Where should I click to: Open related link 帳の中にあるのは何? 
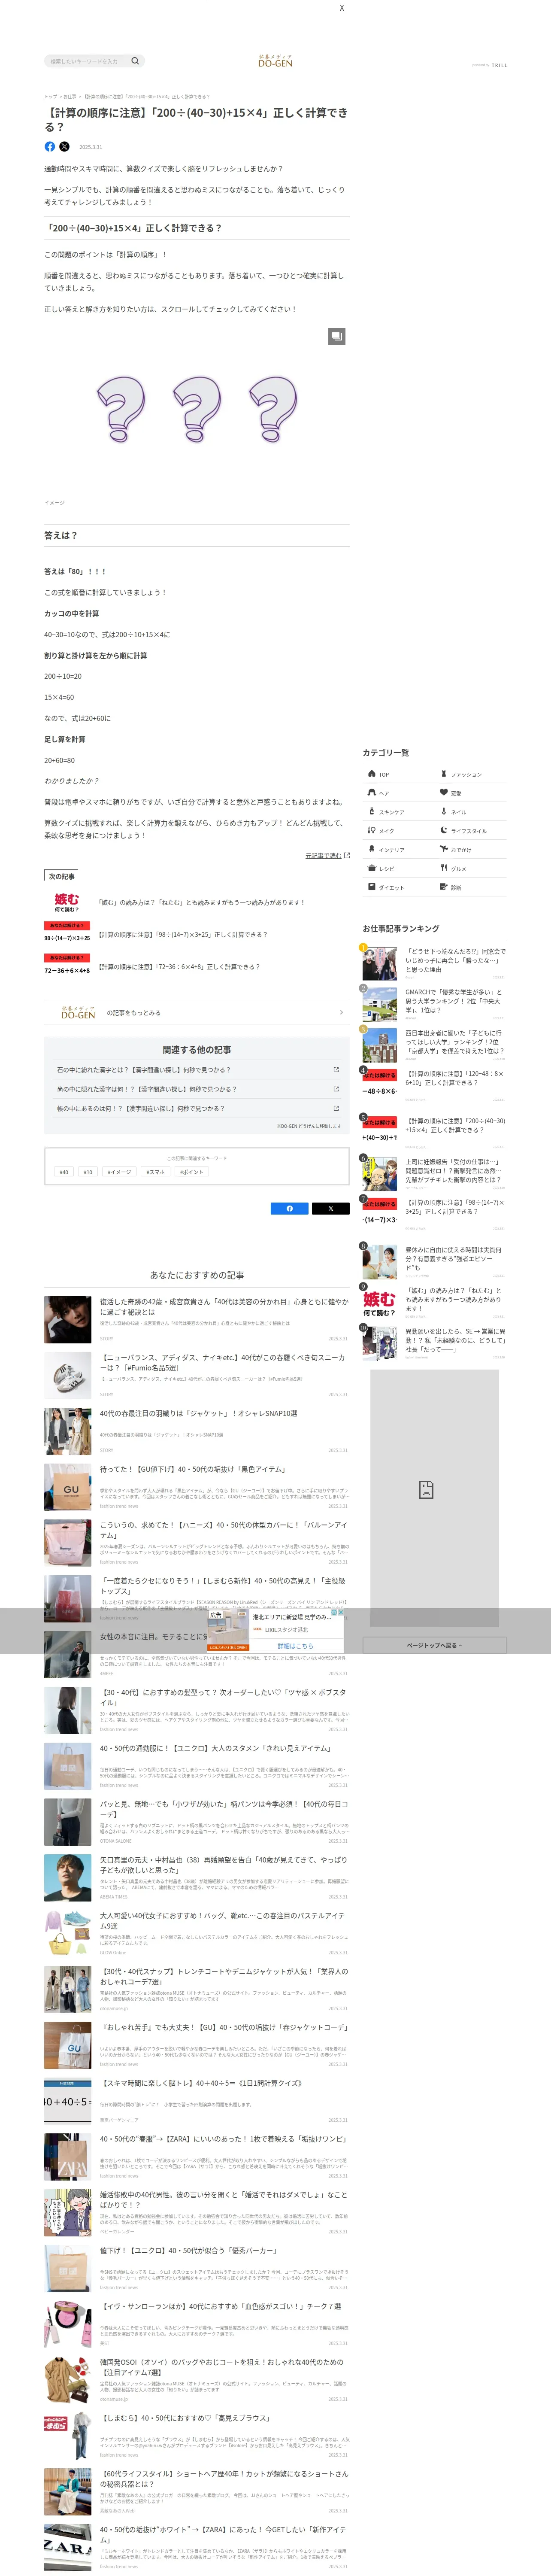tap(197, 1108)
